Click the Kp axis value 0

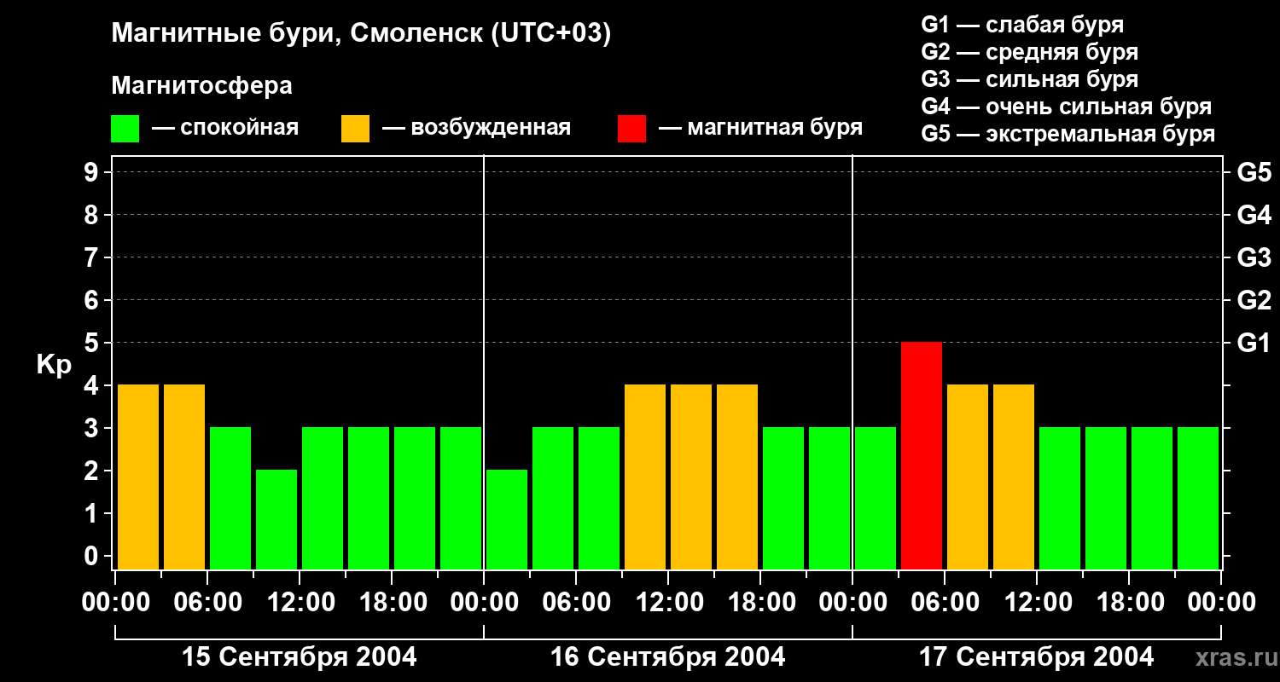click(93, 557)
